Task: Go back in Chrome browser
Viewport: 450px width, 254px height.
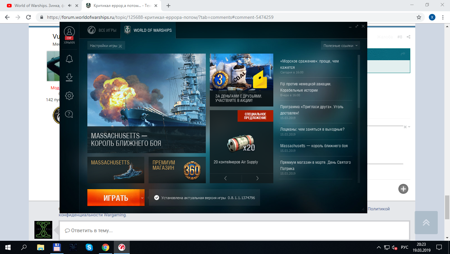Action: [7, 17]
